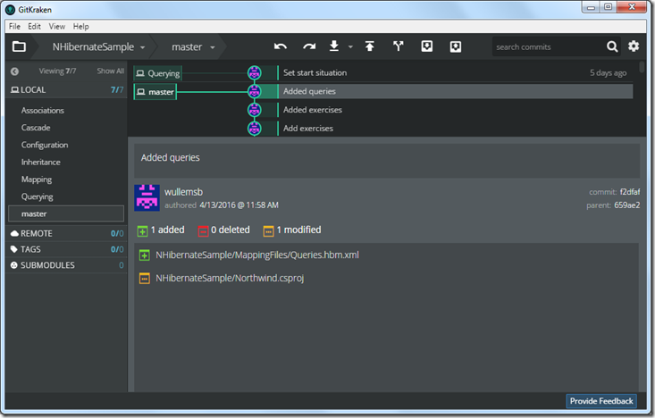Click the commit hash f2dfaf

629,192
